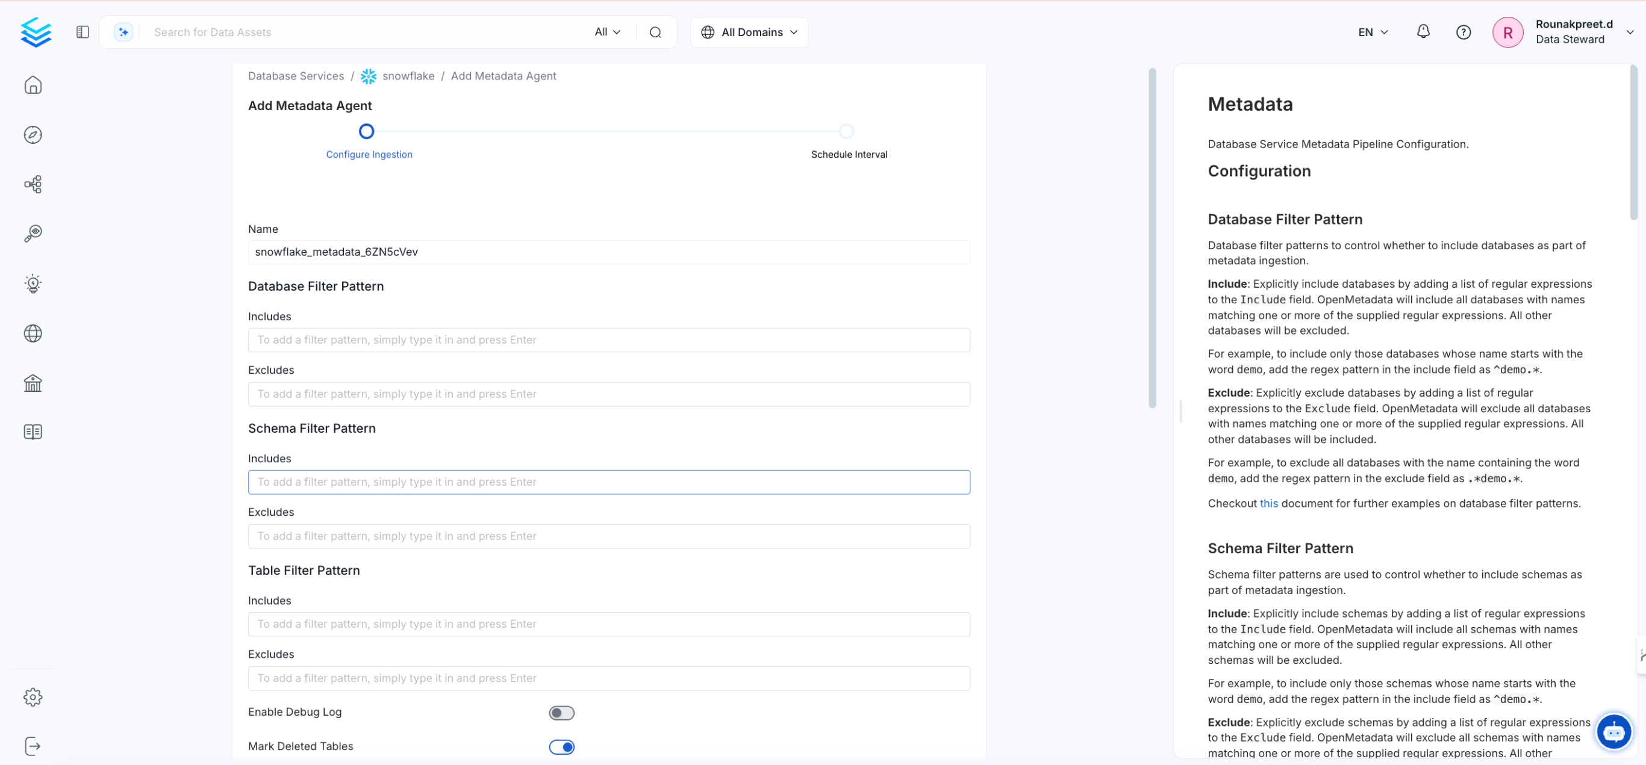Disable Mark Deleted Tables toggle
The image size is (1646, 765).
pos(561,746)
